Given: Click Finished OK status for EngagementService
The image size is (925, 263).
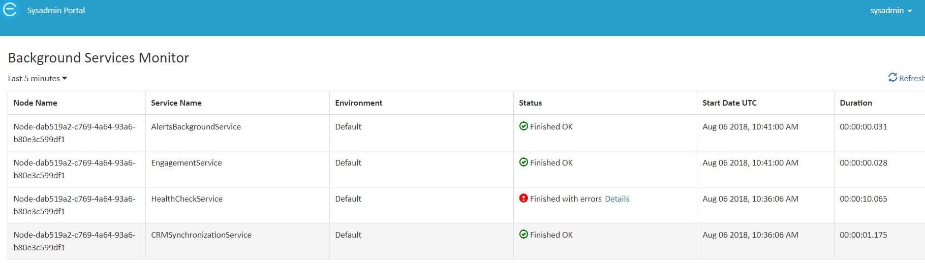Looking at the screenshot, I should click(x=551, y=163).
